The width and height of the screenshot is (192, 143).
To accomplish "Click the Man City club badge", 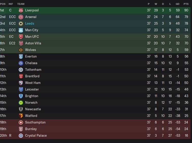I will (x=21, y=30).
